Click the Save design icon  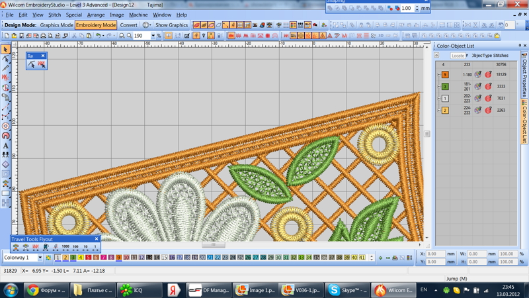tap(21, 36)
